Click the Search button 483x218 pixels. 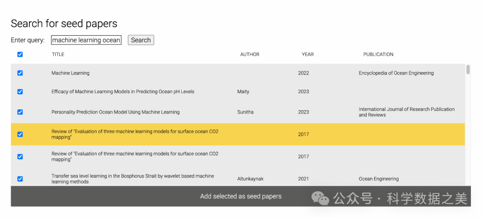[141, 40]
